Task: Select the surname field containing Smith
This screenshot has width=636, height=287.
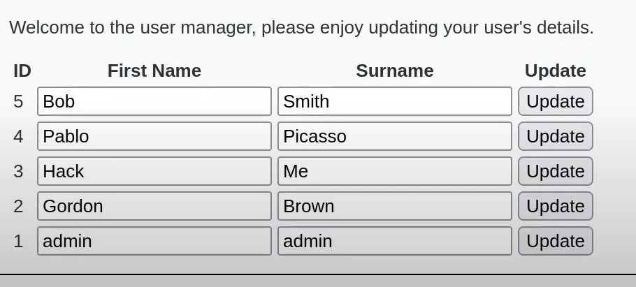Action: (x=394, y=101)
